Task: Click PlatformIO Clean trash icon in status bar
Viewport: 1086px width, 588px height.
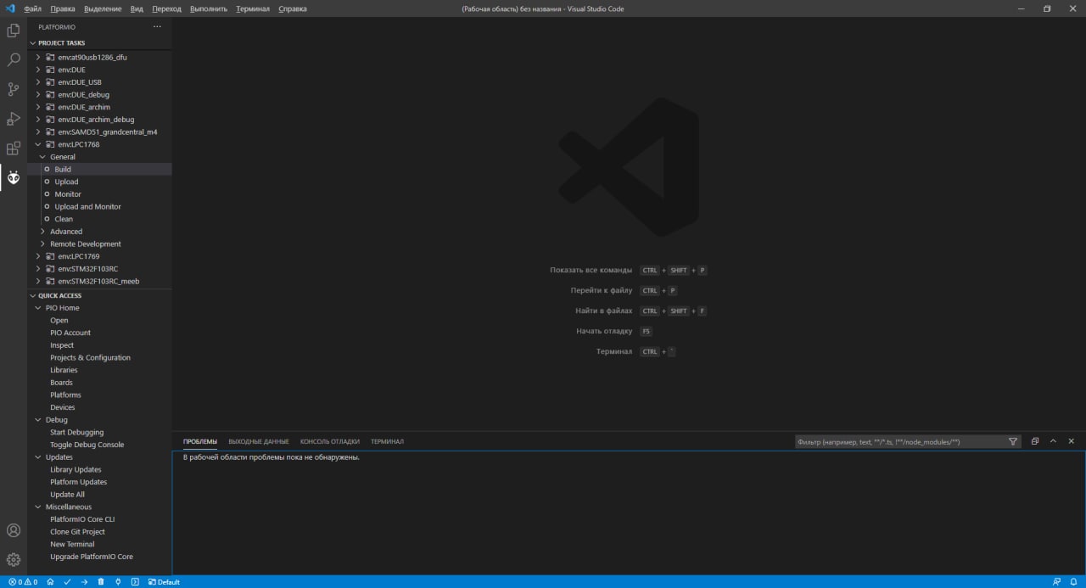Action: (101, 582)
